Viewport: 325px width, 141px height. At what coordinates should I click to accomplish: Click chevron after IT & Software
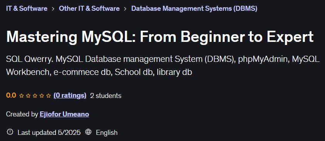pos(53,9)
